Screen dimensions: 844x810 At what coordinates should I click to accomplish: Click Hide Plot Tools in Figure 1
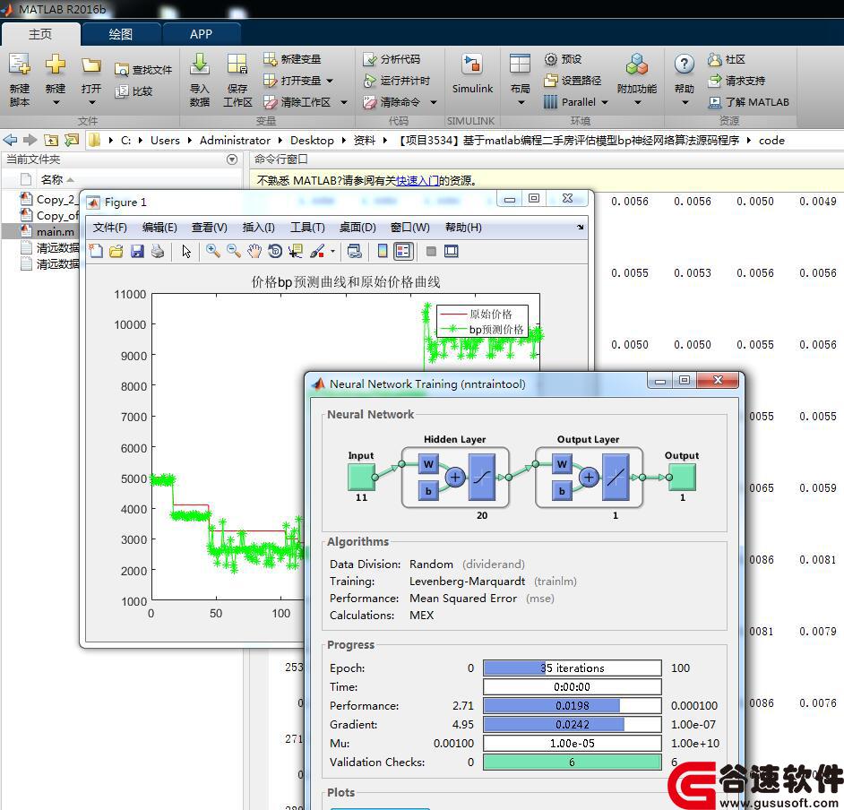[x=431, y=252]
